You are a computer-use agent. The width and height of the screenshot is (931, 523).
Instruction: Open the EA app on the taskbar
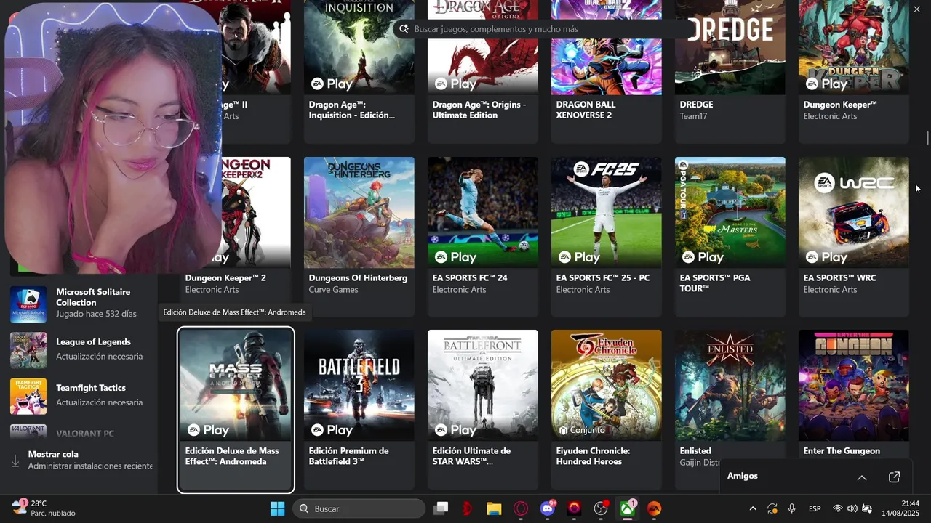(x=654, y=508)
